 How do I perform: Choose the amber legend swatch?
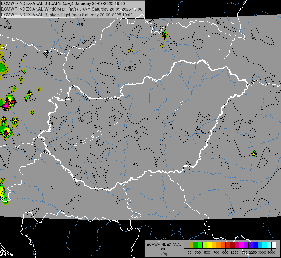coord(214,245)
